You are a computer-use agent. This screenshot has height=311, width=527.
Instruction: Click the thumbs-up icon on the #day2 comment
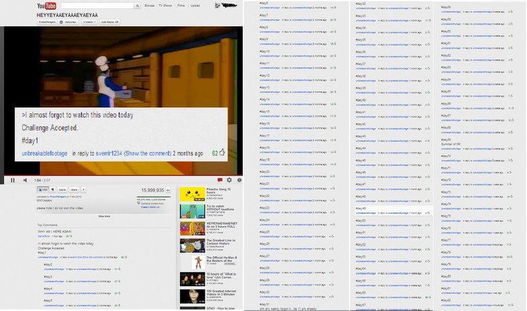tap(119, 269)
